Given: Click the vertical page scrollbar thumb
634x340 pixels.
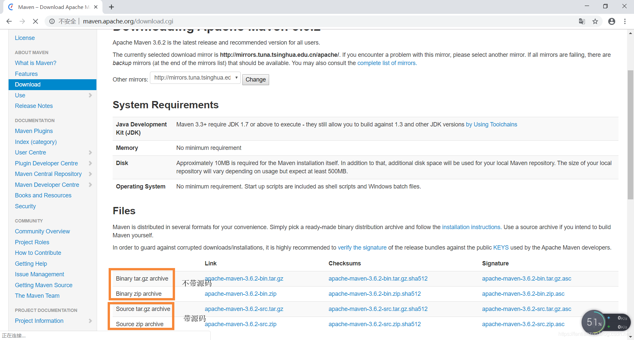Looking at the screenshot, I should pyautogui.click(x=630, y=135).
